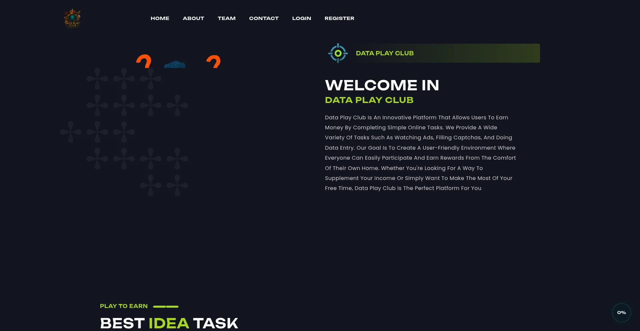The width and height of the screenshot is (640, 331).
Task: Open the ABOUT section
Action: coord(193,18)
